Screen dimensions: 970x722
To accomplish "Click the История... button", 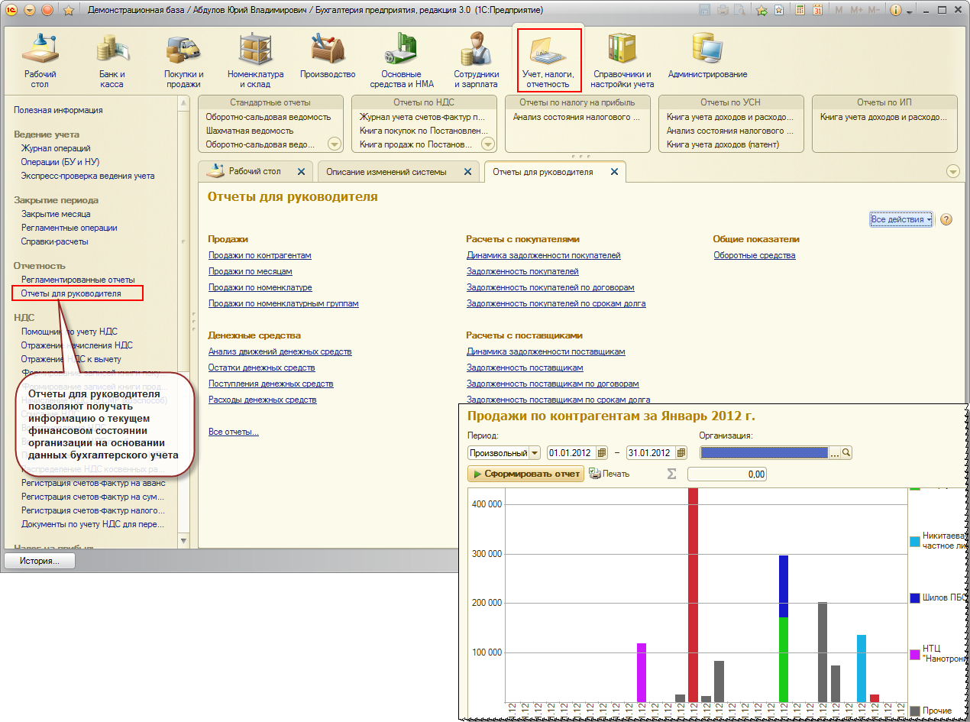I will pos(40,561).
